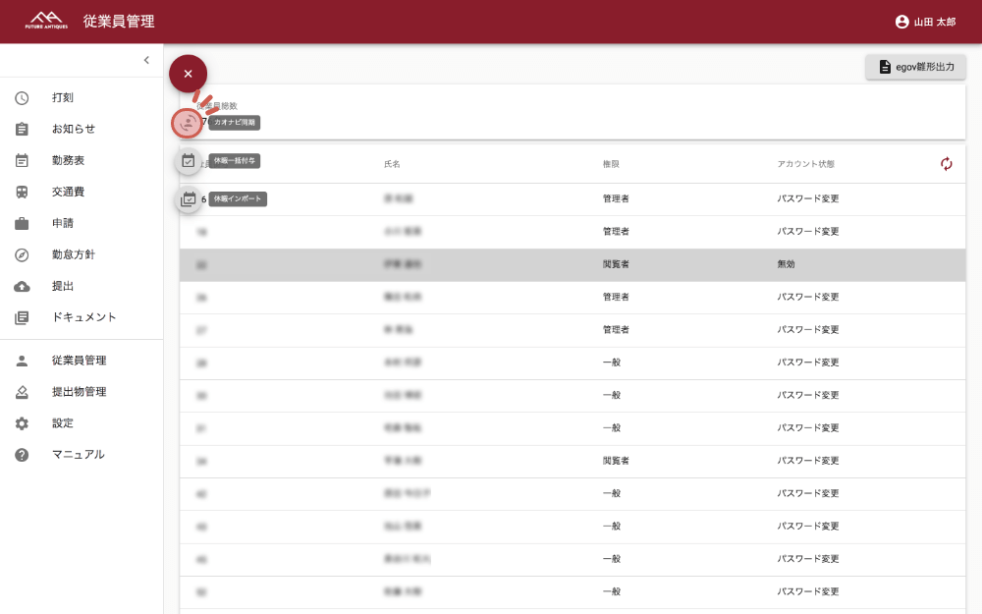Close the speed dial with the X button

[188, 74]
